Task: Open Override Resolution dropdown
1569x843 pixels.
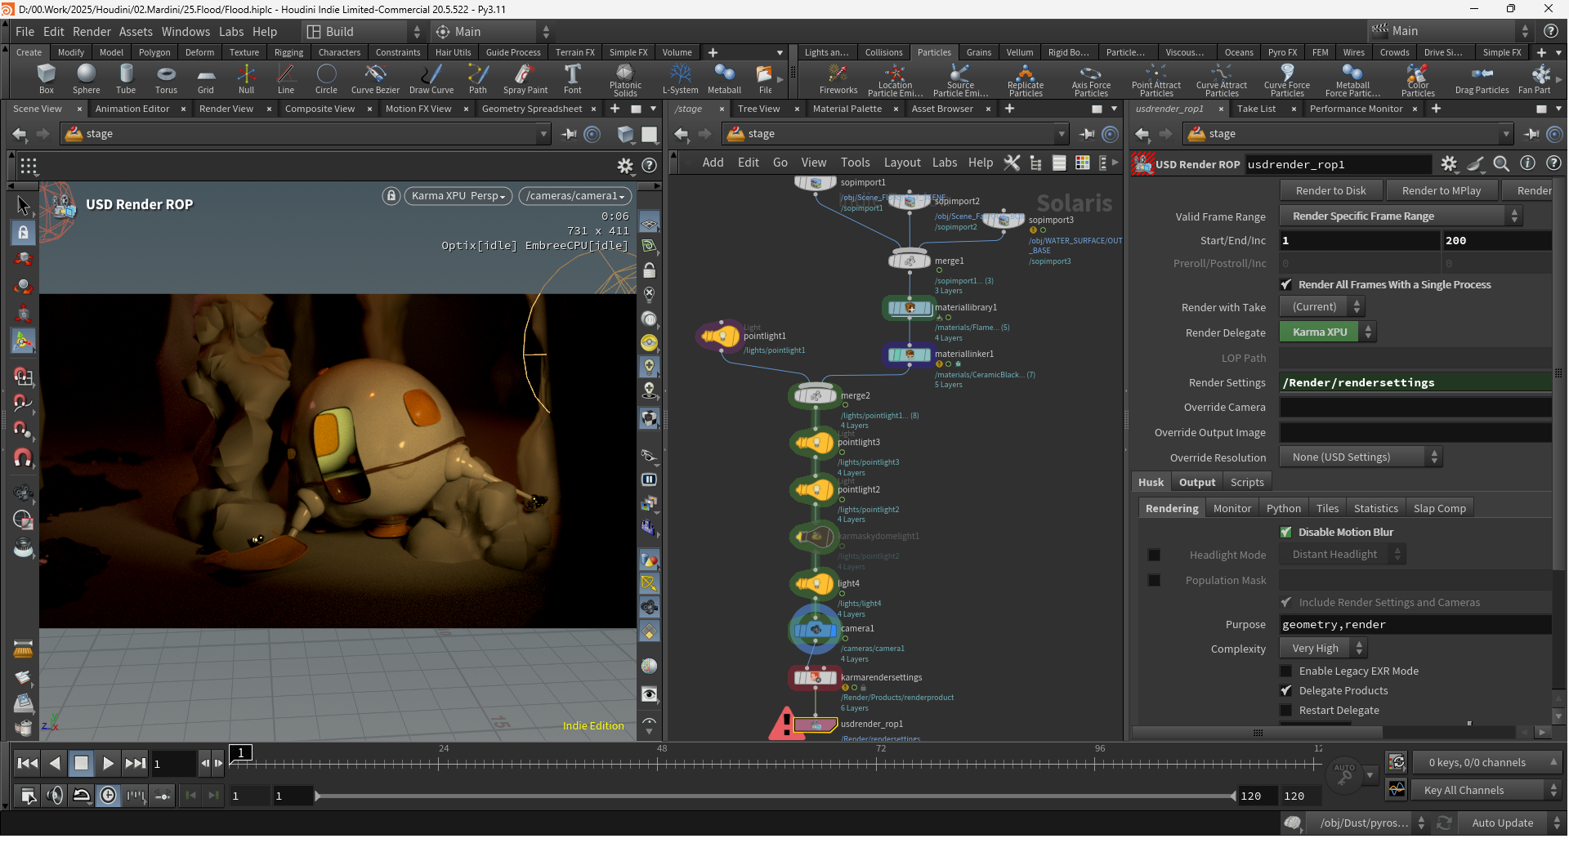Action: [1361, 457]
